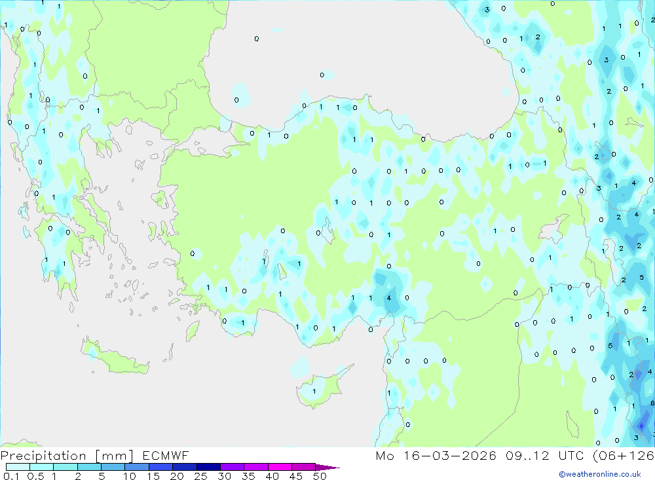Click the 'Precipitation [mm]' title text
Screen dimensions: 655x480
coord(67,456)
